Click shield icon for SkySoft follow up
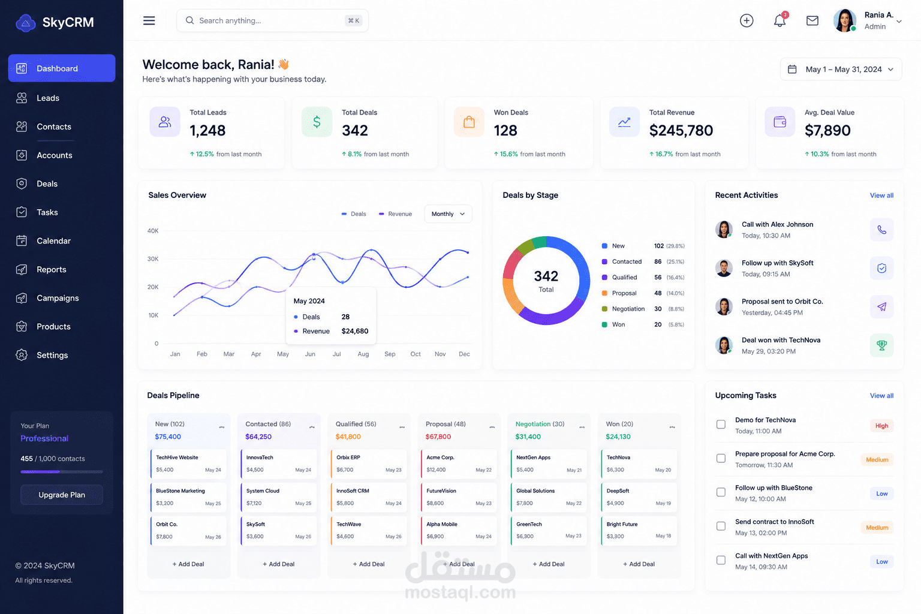921x614 pixels. click(881, 268)
